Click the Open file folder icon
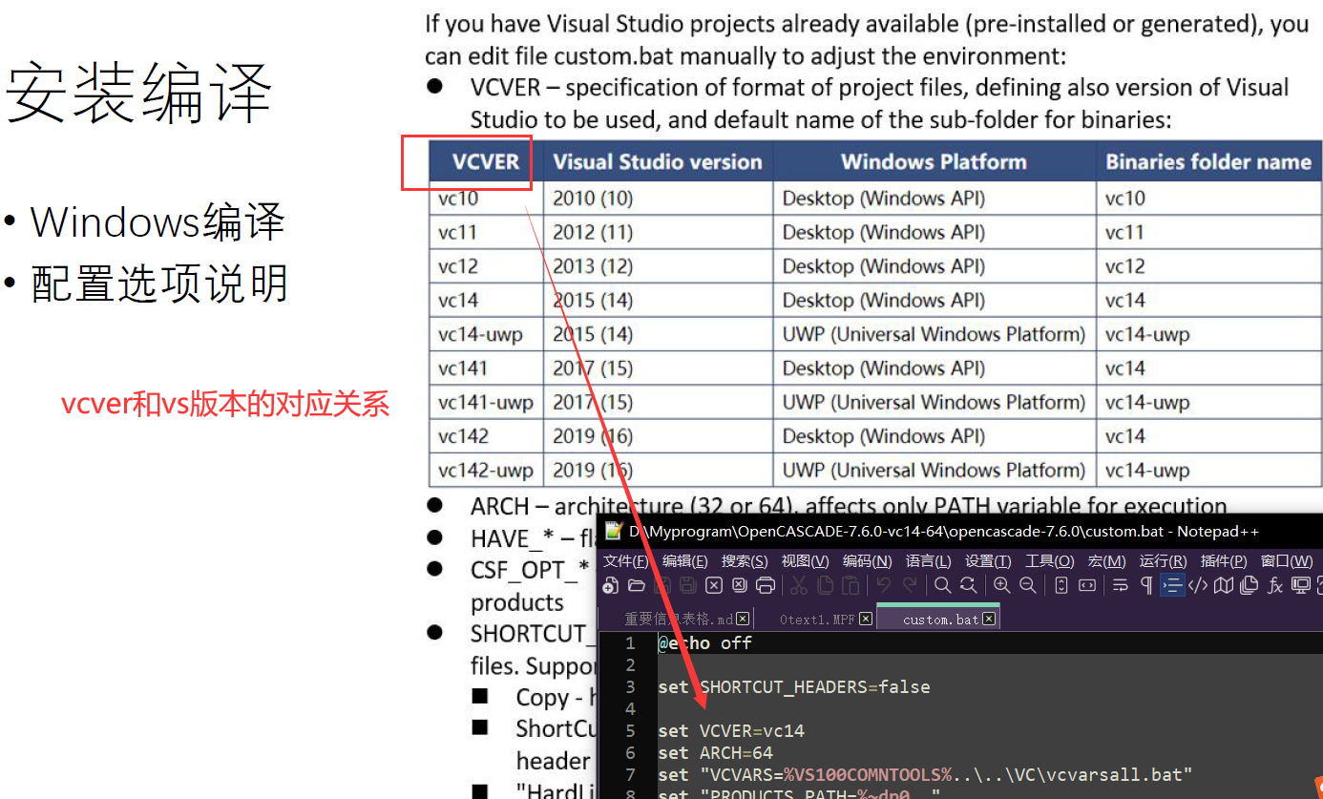This screenshot has height=799, width=1323. pyautogui.click(x=637, y=585)
